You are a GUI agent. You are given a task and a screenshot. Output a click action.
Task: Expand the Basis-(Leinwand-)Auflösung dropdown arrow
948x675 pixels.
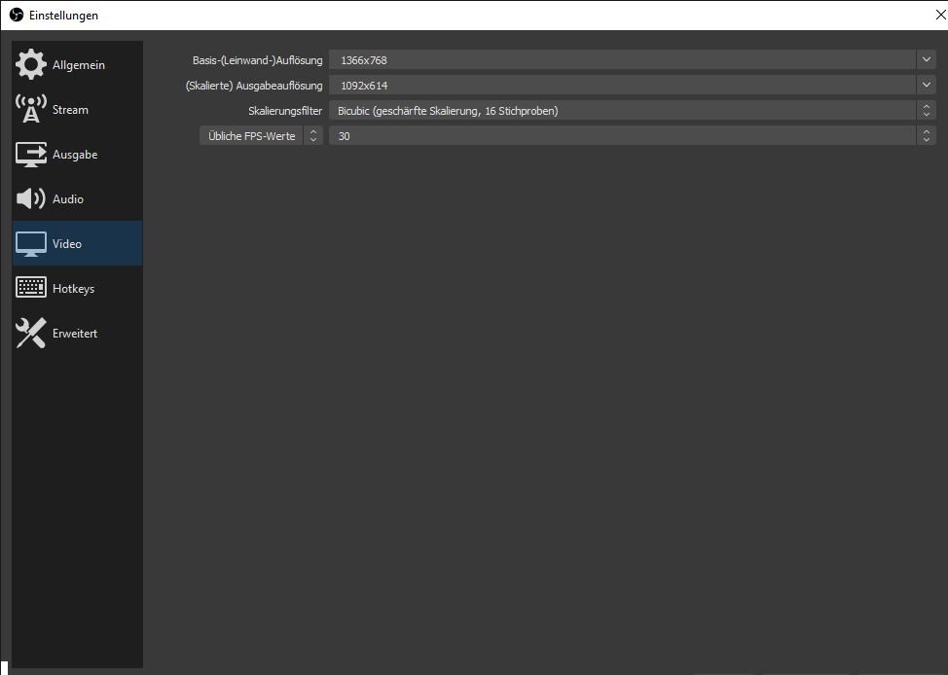926,60
